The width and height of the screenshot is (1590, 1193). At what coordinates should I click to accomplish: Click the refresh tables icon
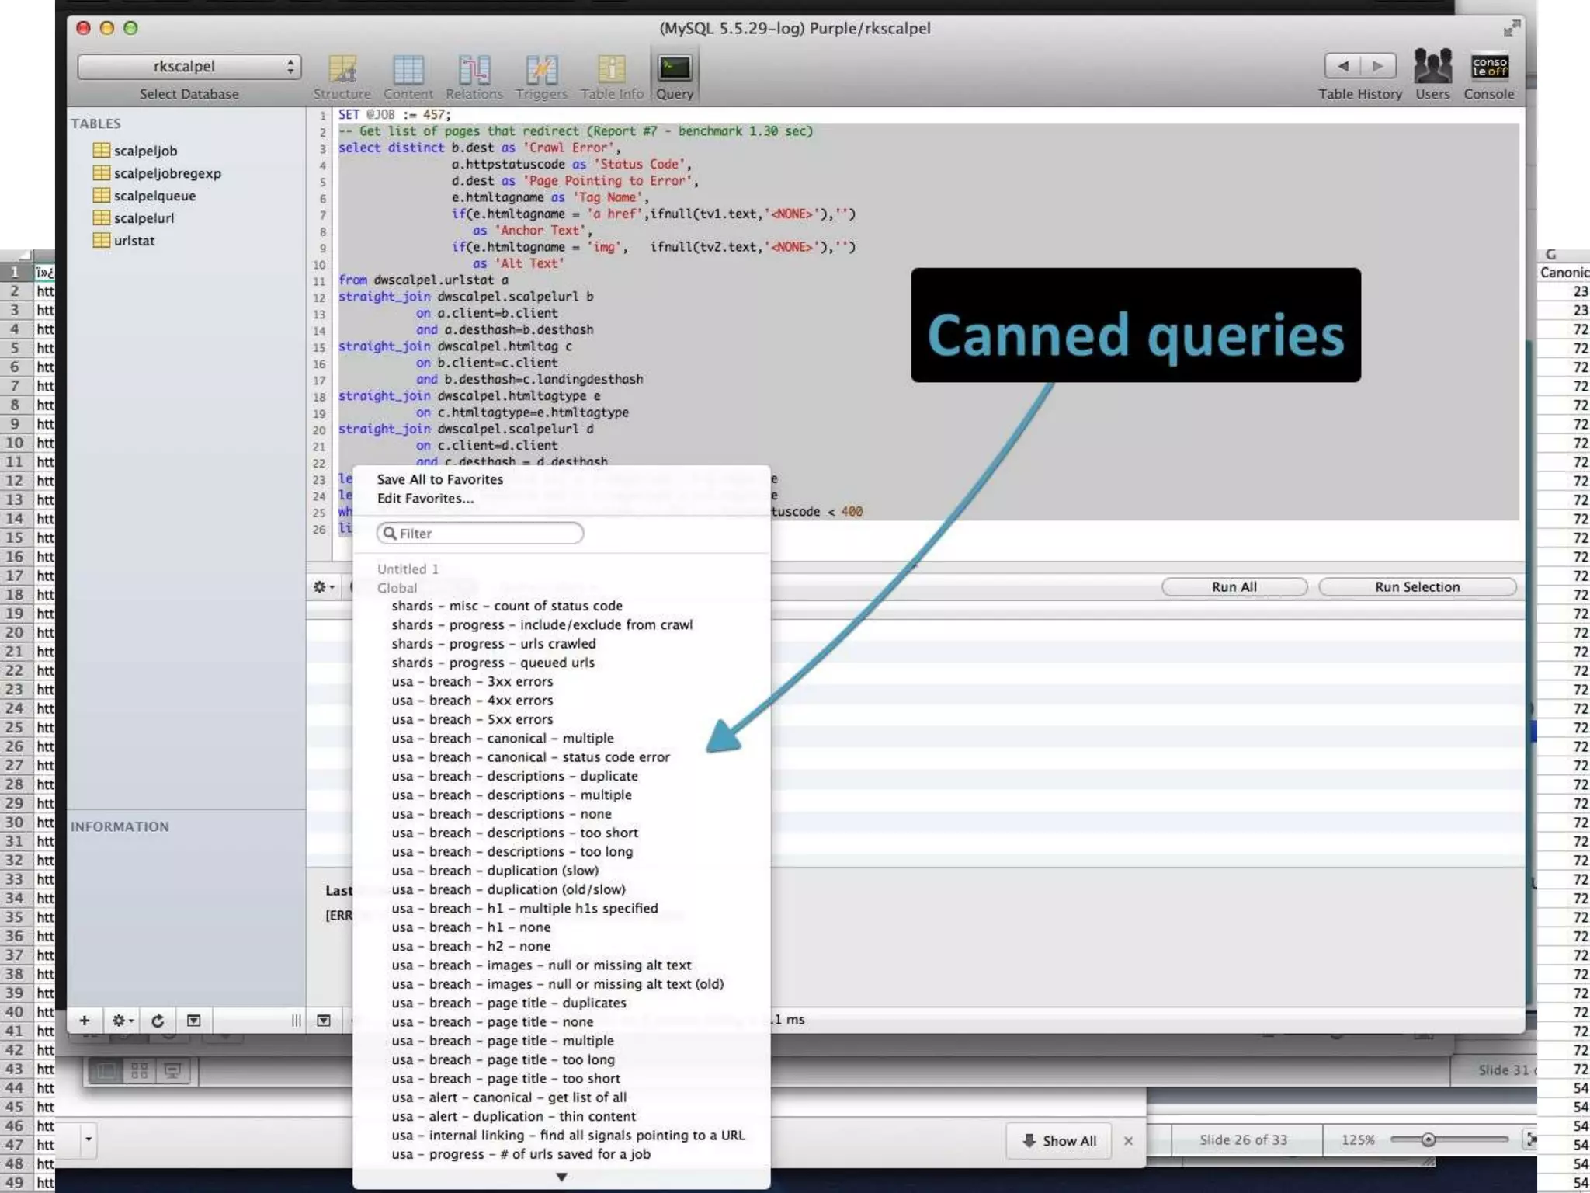(x=158, y=1021)
